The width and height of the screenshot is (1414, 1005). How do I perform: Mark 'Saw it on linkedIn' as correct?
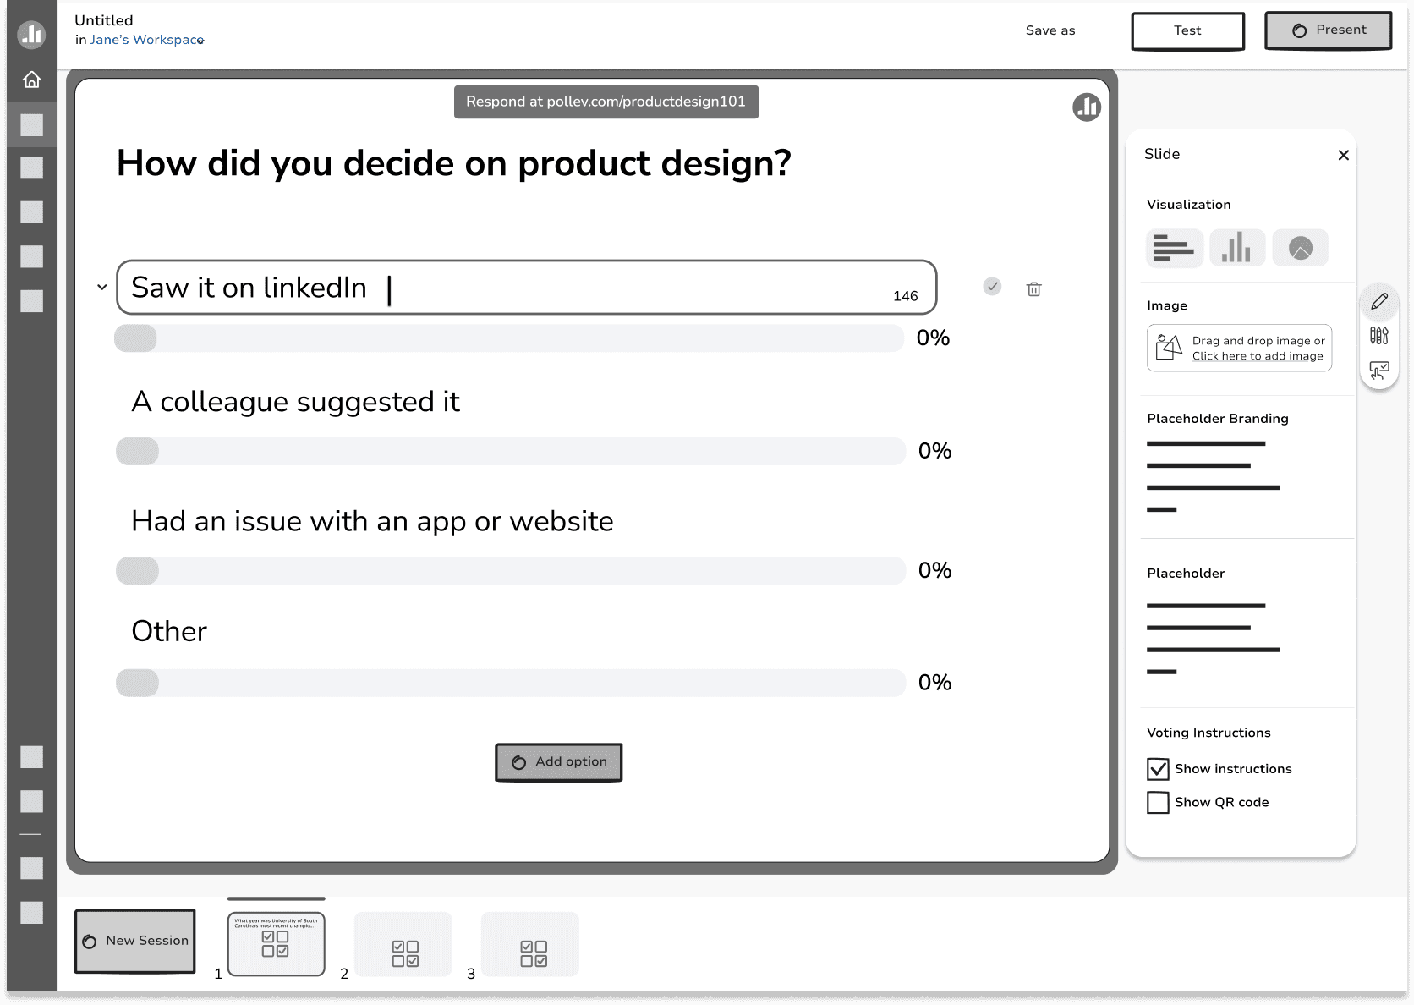pos(992,287)
